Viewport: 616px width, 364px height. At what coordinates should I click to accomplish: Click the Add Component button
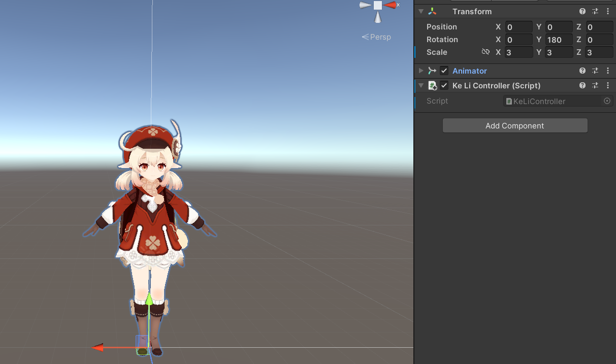[515, 125]
